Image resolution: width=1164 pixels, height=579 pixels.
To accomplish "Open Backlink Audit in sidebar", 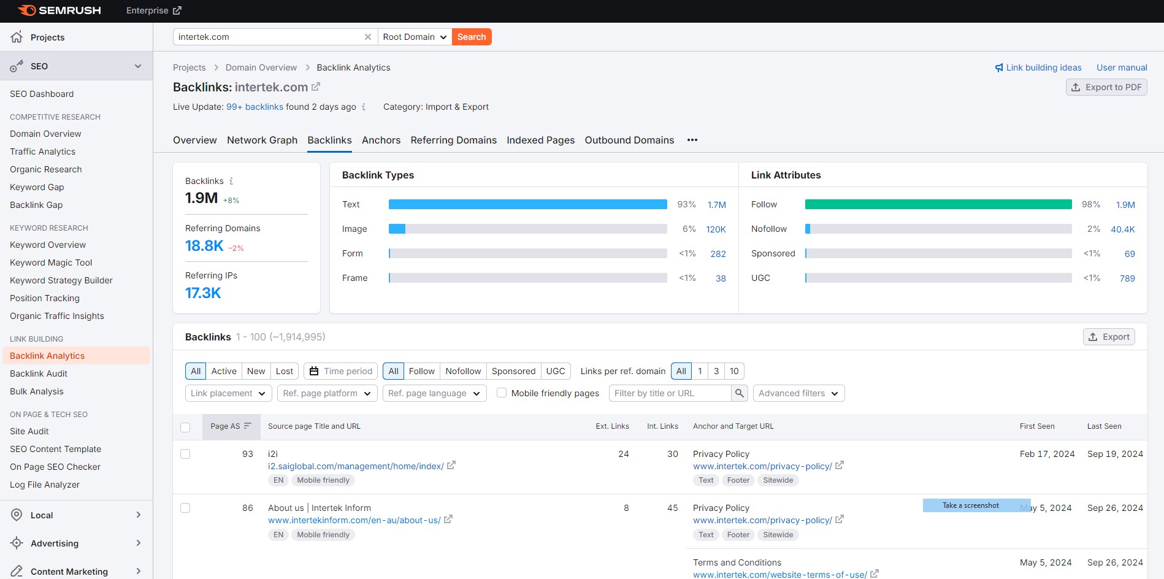I will pos(39,374).
